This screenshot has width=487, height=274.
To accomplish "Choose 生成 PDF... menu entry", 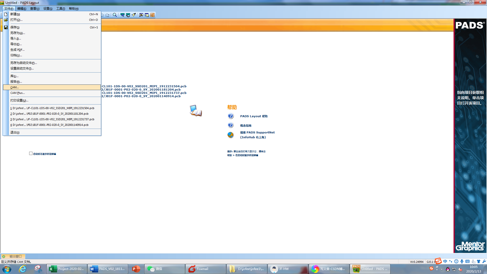I will pos(17,50).
